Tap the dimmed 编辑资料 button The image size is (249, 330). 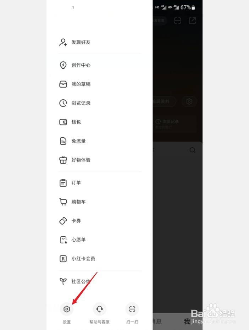(165, 101)
